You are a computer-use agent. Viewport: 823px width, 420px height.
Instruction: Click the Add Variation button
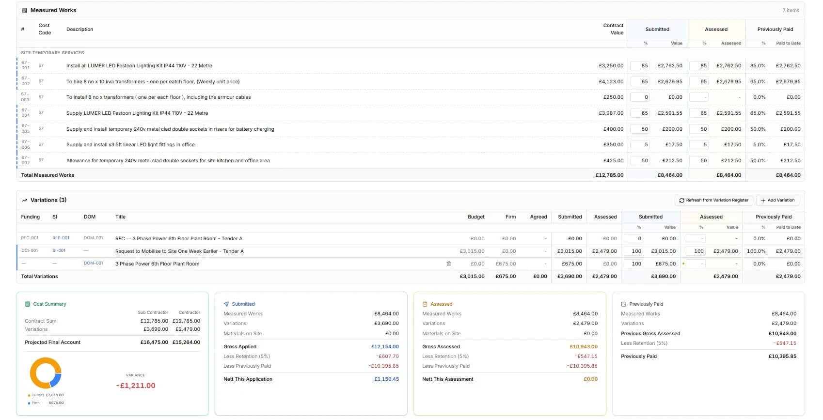777,200
